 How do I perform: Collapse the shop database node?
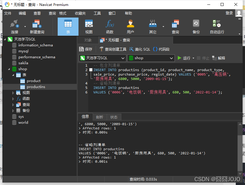9,69
